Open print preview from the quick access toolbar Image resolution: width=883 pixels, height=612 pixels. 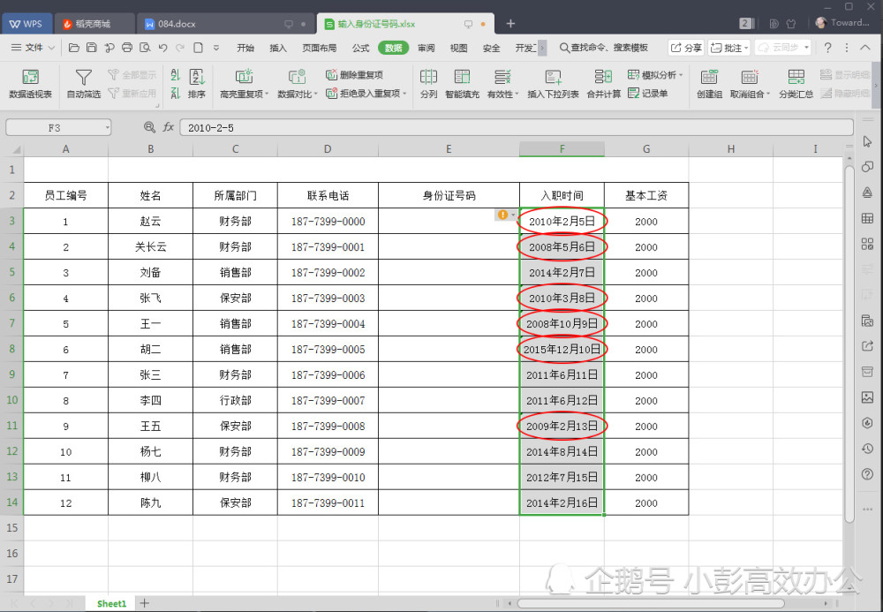tap(145, 48)
